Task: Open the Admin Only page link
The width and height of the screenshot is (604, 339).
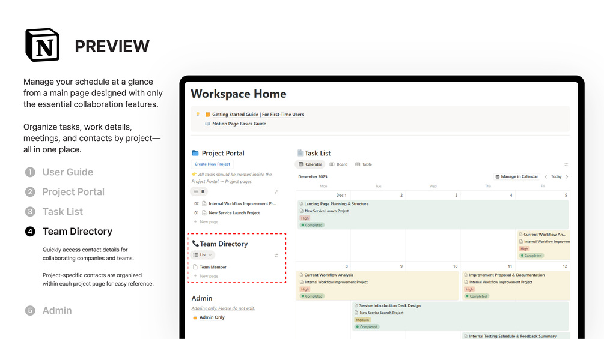Action: [x=212, y=317]
